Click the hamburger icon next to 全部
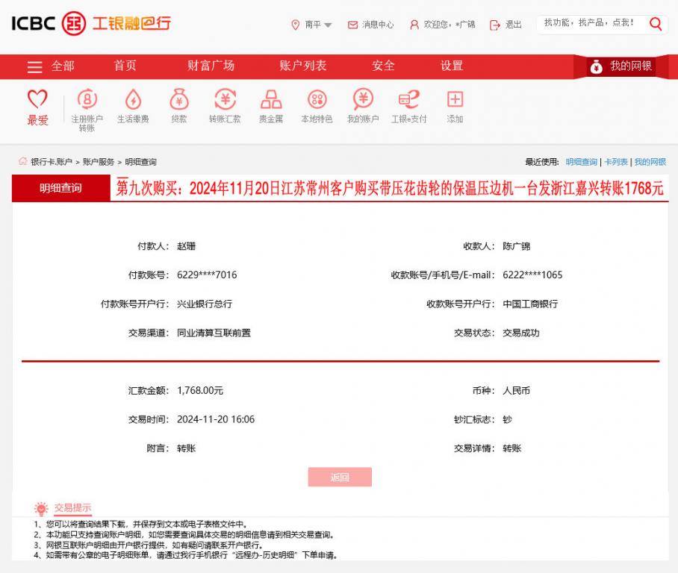The width and height of the screenshot is (678, 573). pos(34,66)
